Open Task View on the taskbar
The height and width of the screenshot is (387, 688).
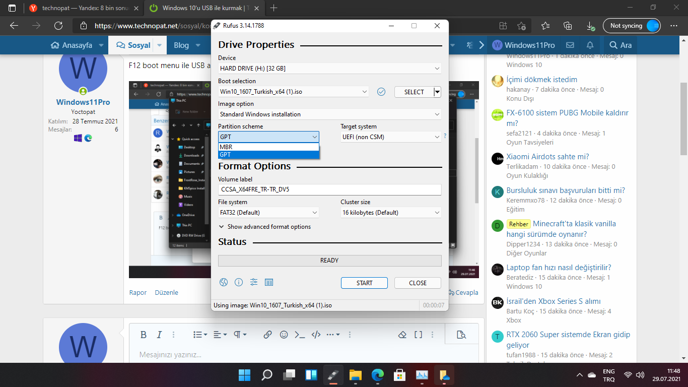click(x=289, y=375)
